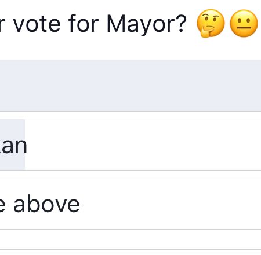Screen dimensions: 261x255
Task: Click the word "Mayor?" in the question
Action: (147, 24)
